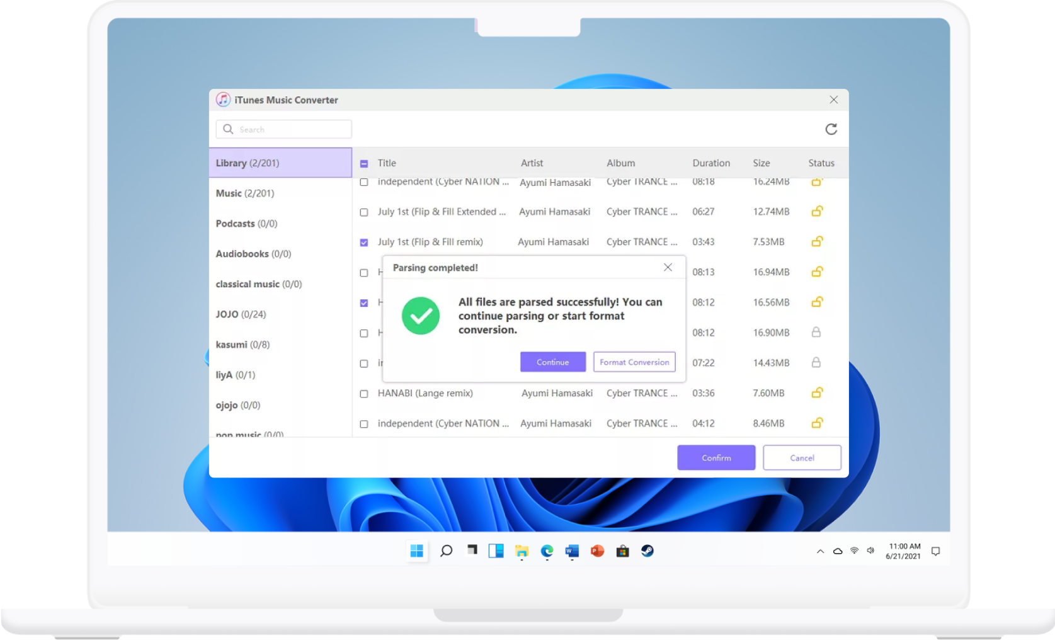Click the Duration column header
Viewport: 1055px width, 640px height.
[x=711, y=163]
